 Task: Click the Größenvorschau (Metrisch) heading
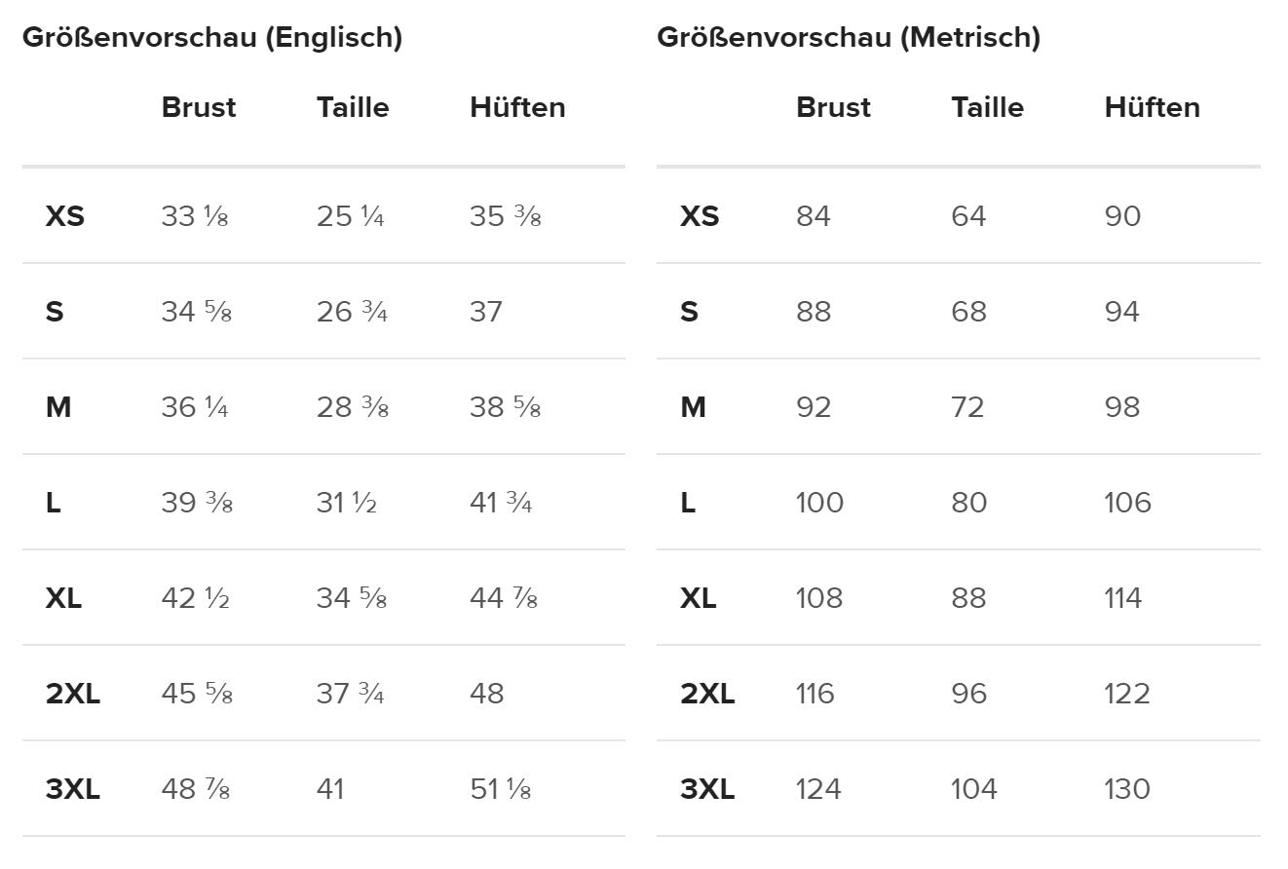coord(849,38)
